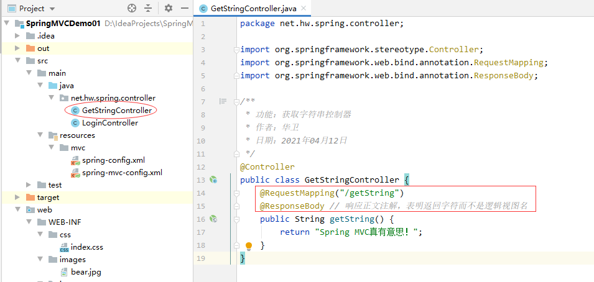Image resolution: width=594 pixels, height=282 pixels.
Task: Expand the out folder
Action: tap(17, 48)
